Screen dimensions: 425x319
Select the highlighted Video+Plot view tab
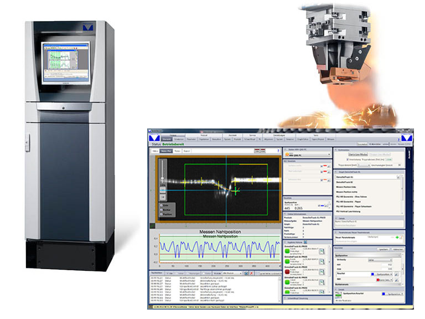pos(166,151)
